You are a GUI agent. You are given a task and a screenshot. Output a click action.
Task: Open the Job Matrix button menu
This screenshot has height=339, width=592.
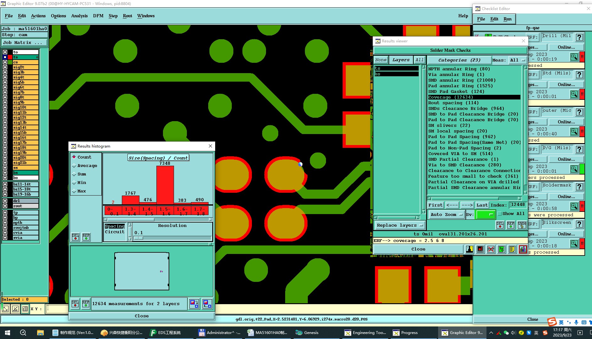tap(24, 43)
